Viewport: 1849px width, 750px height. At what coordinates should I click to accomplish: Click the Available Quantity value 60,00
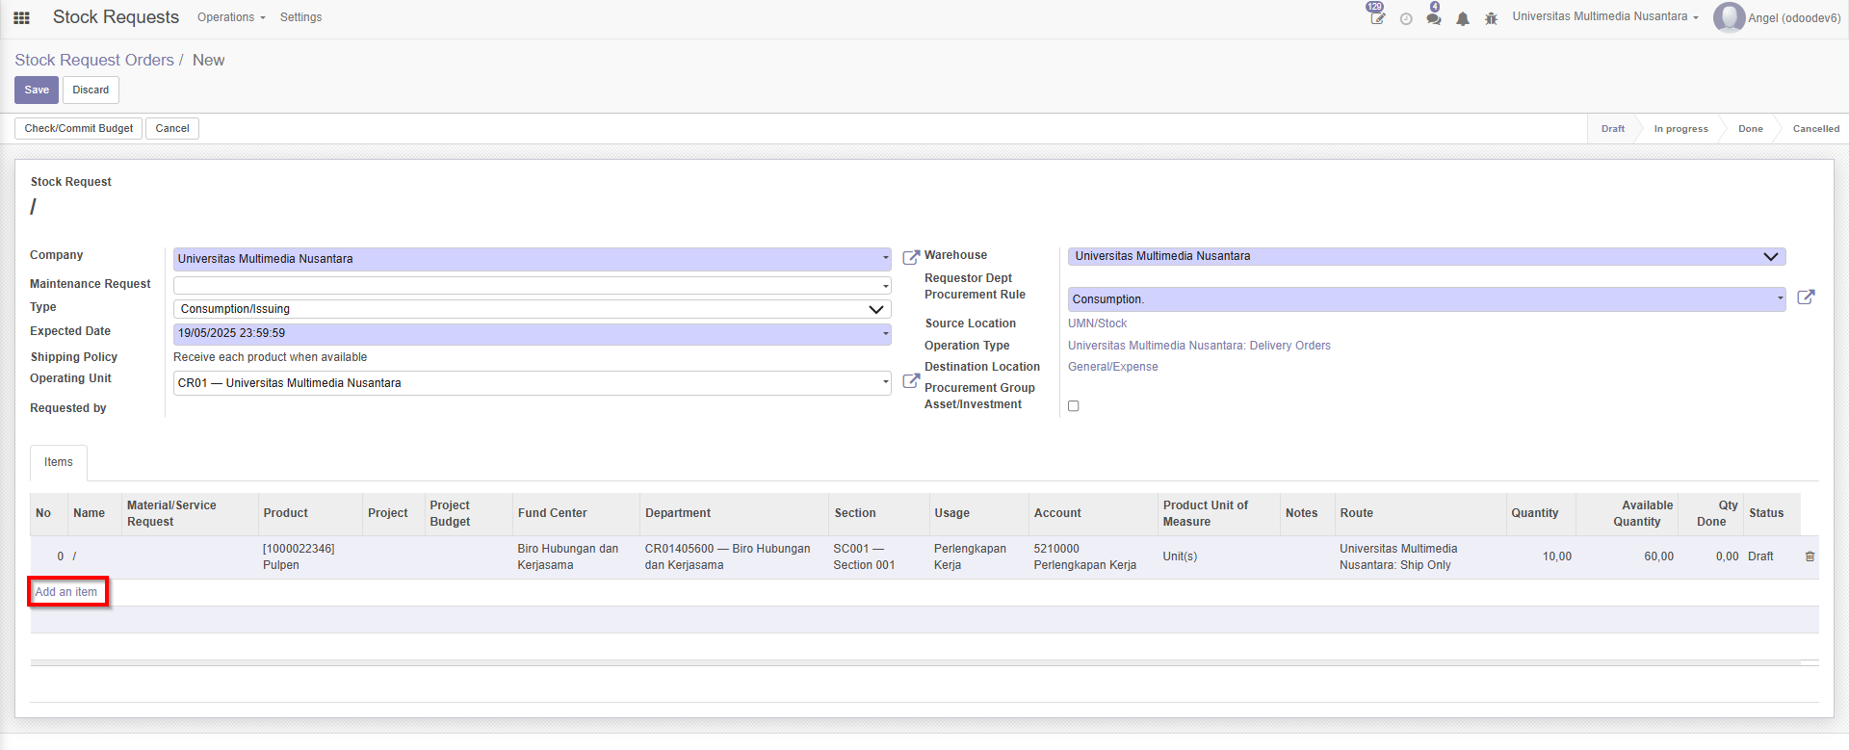pos(1658,556)
